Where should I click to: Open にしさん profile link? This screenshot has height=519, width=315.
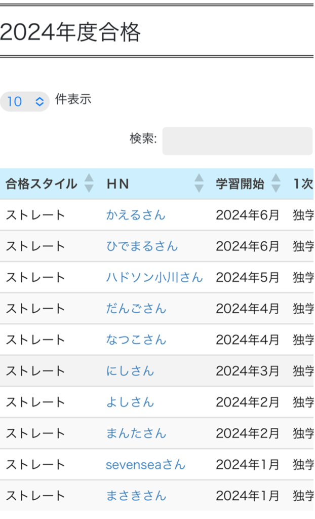[x=130, y=371]
